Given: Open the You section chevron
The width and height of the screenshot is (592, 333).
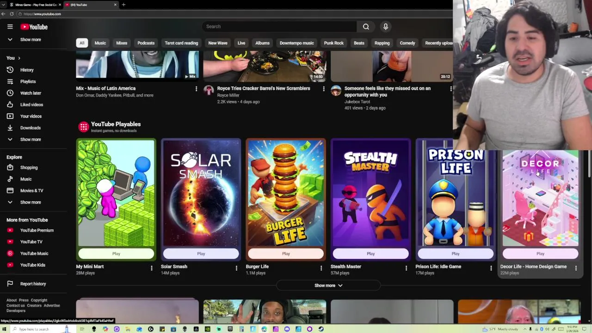Looking at the screenshot, I should pos(19,58).
